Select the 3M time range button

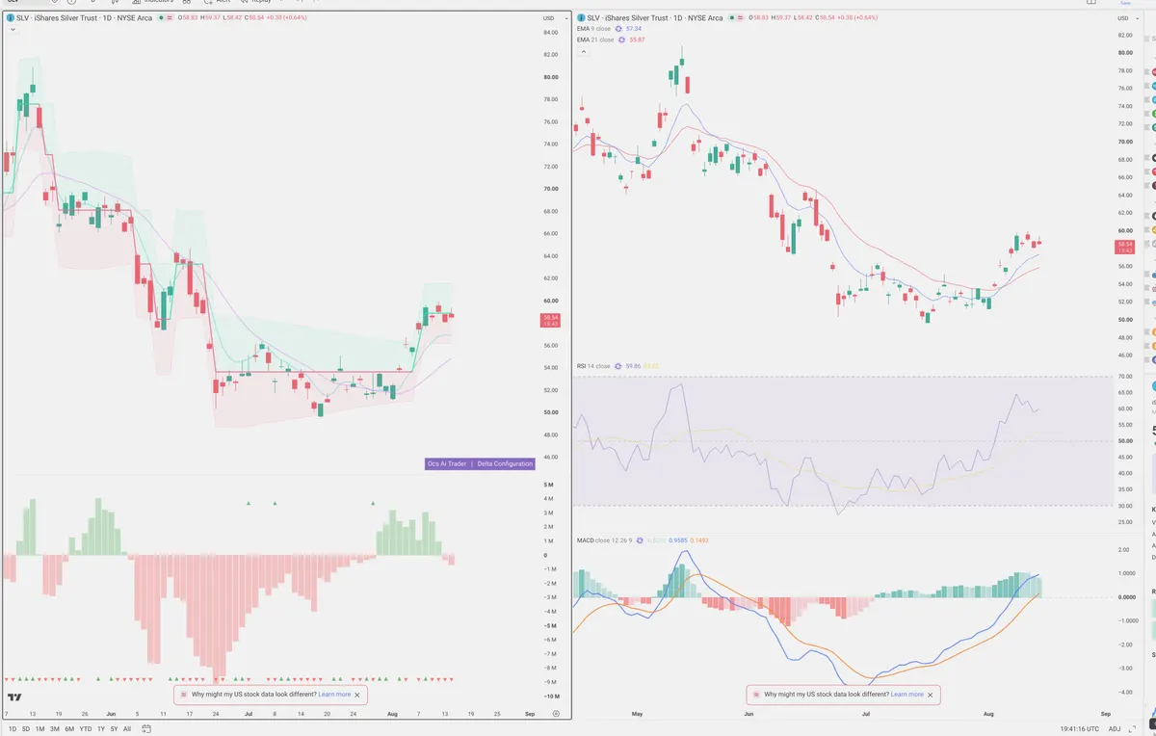pyautogui.click(x=55, y=728)
